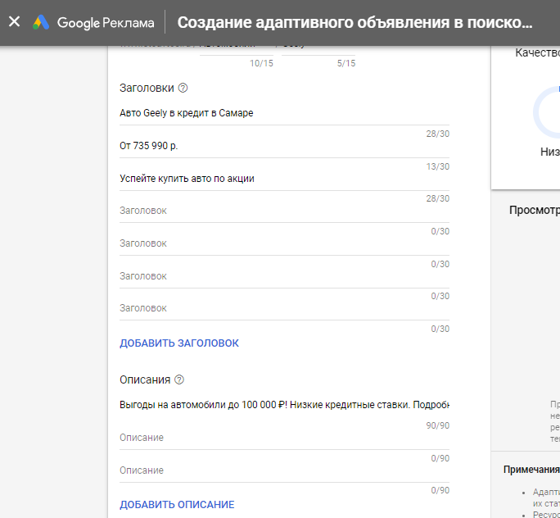560x518 pixels.
Task: Focus the second empty Заголовок field
Action: pos(284,243)
